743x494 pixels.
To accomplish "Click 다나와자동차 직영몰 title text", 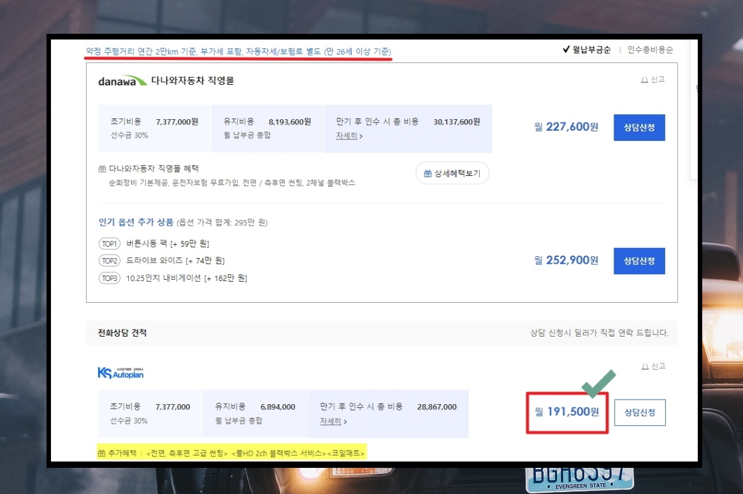I will [x=192, y=80].
